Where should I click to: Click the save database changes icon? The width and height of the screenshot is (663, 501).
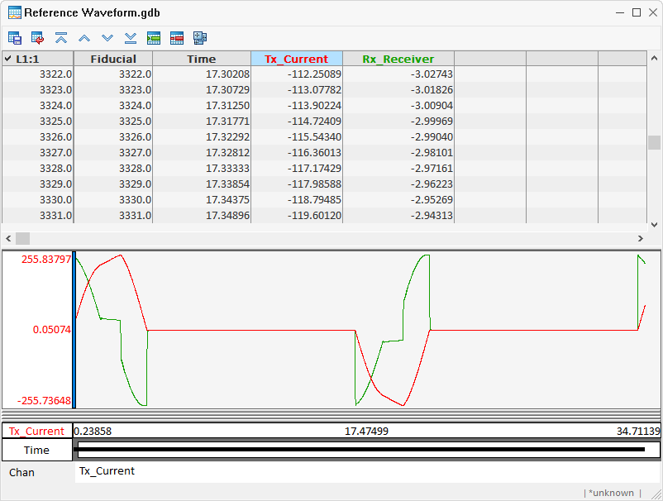click(x=15, y=38)
